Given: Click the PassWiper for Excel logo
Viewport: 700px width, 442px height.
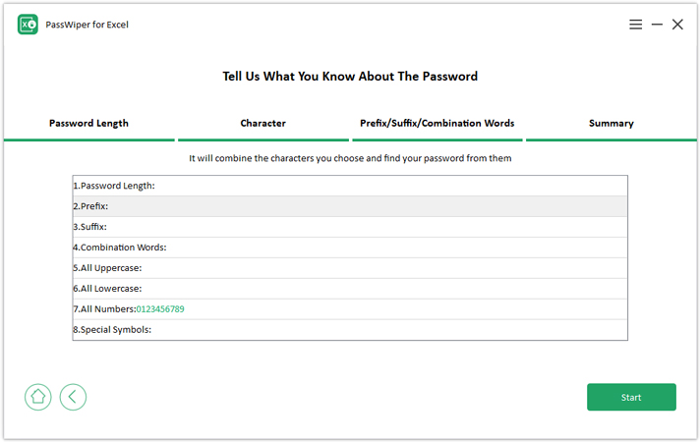Looking at the screenshot, I should pos(28,25).
